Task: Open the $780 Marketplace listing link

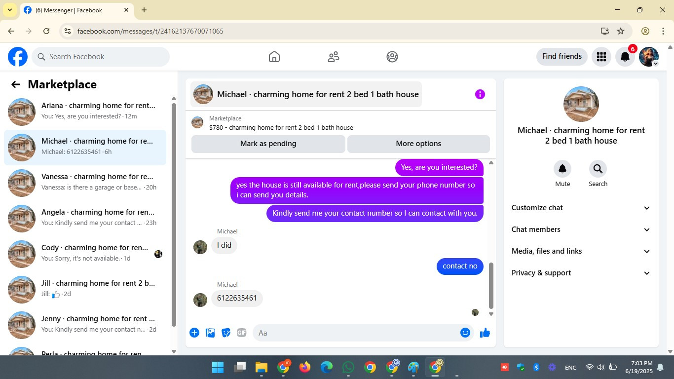Action: tap(281, 127)
